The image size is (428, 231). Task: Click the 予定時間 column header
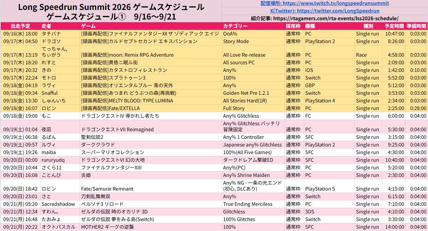click(x=394, y=26)
